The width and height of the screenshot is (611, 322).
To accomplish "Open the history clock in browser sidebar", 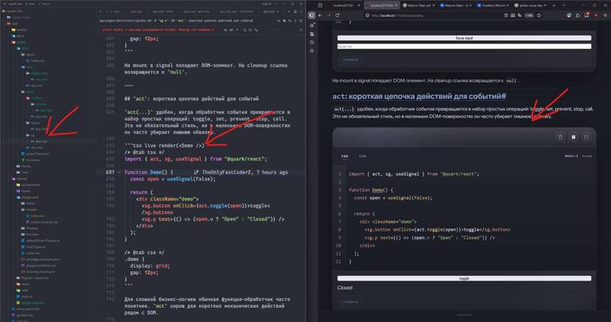I will (312, 42).
